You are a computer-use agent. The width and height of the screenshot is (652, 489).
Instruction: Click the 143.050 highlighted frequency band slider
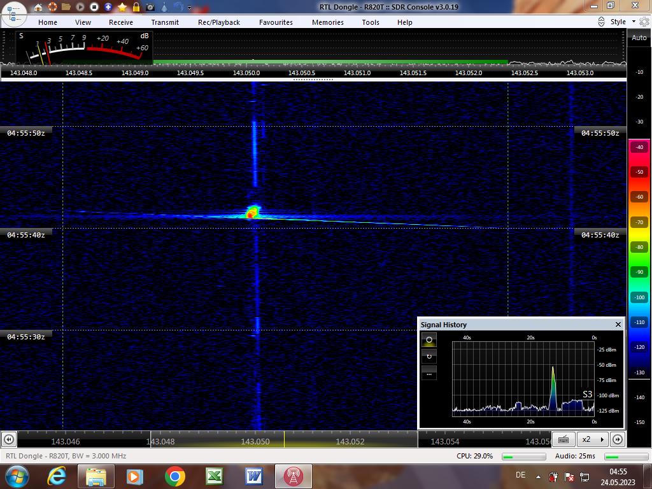284,439
